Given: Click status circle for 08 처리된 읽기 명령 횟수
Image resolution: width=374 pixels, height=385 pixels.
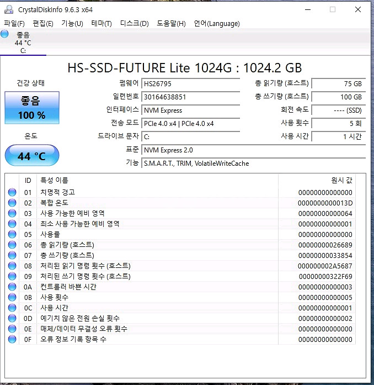Looking at the screenshot, I should pyautogui.click(x=12, y=266).
